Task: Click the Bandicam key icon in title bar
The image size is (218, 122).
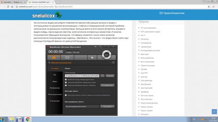Action: pos(96,47)
